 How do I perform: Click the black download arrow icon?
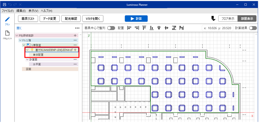(x=213, y=19)
